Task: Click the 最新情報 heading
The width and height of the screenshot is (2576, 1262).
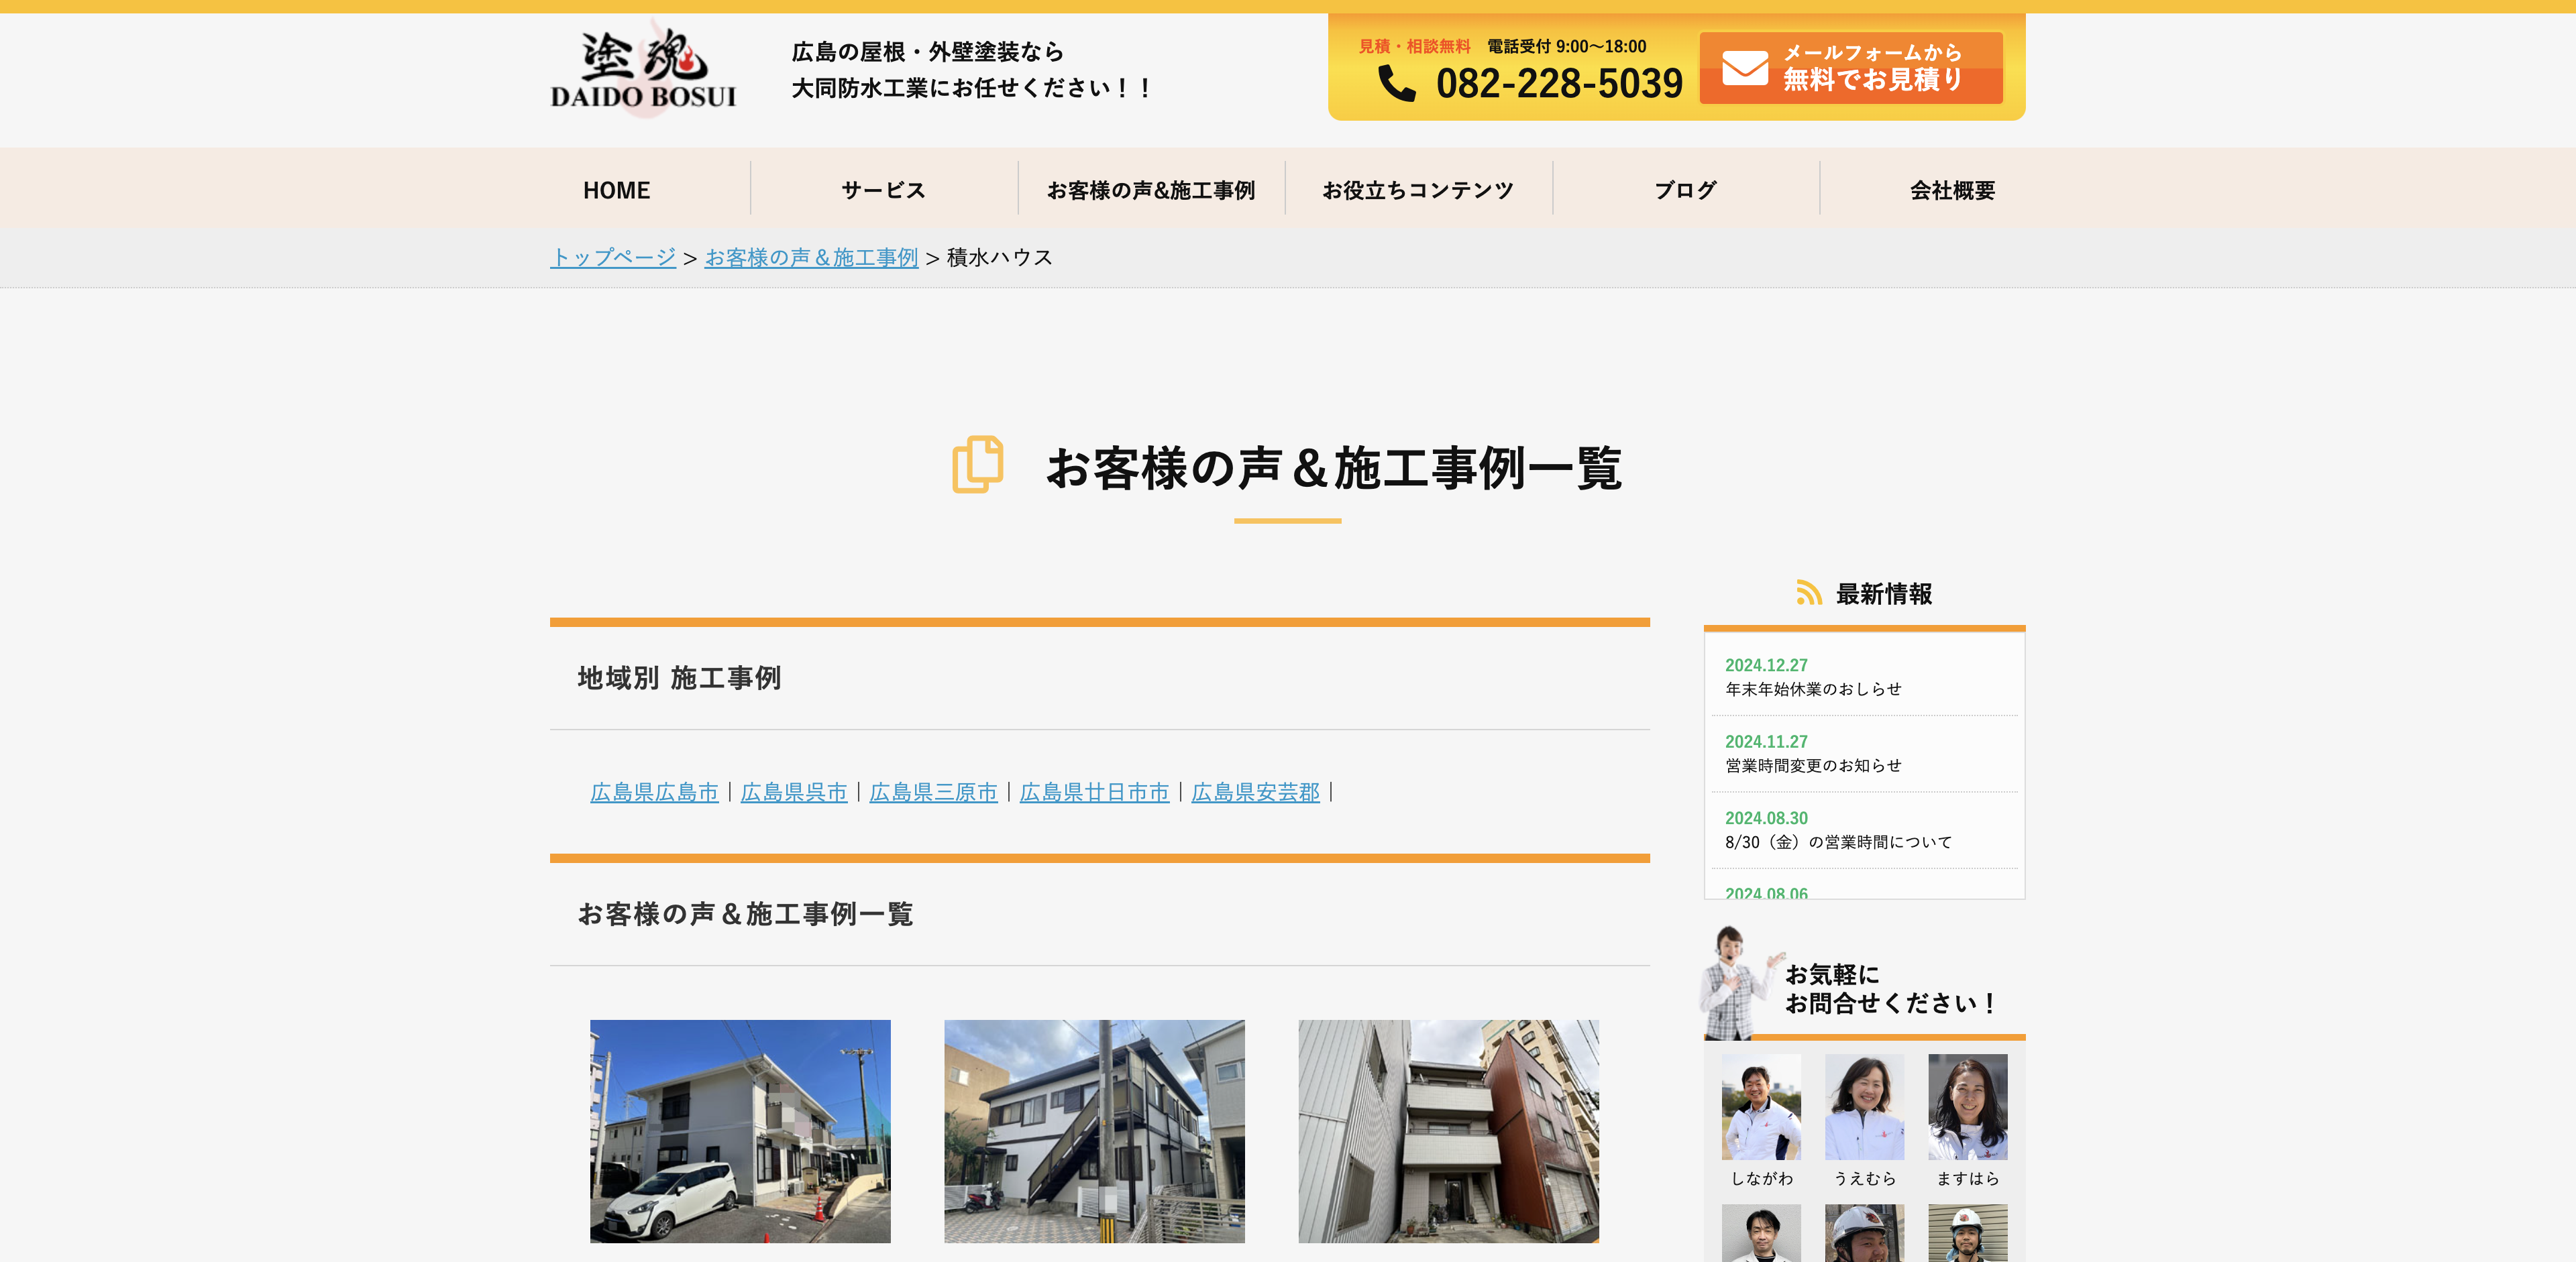Action: [1884, 593]
